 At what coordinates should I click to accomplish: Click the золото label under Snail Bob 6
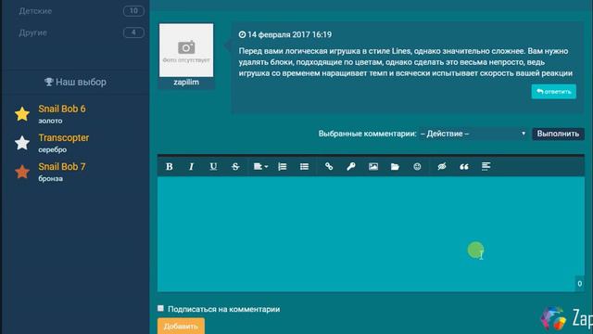pyautogui.click(x=50, y=121)
